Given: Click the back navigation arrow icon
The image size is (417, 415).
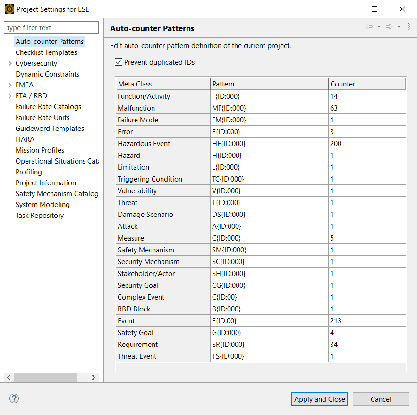Looking at the screenshot, I should [x=369, y=27].
